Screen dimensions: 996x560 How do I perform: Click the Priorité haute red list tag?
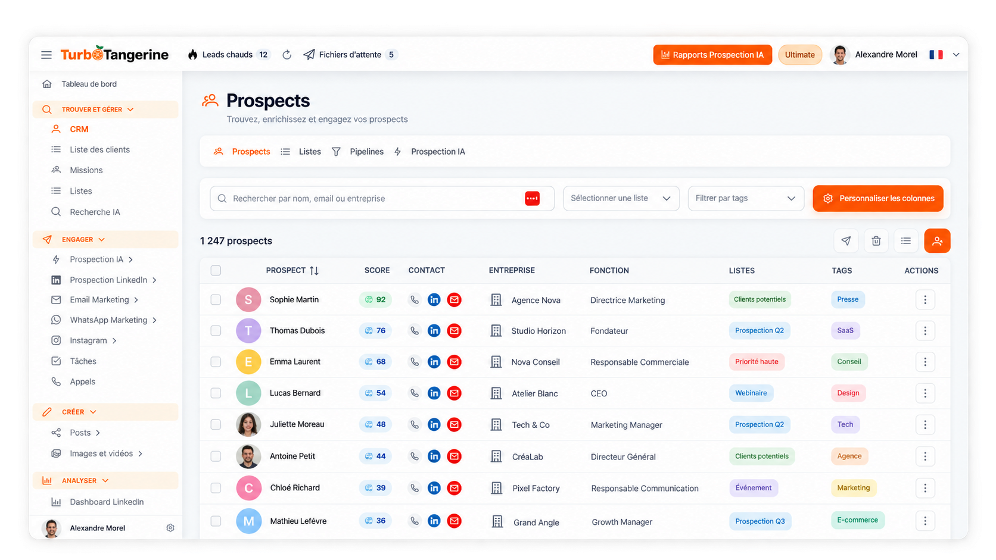[x=757, y=362]
